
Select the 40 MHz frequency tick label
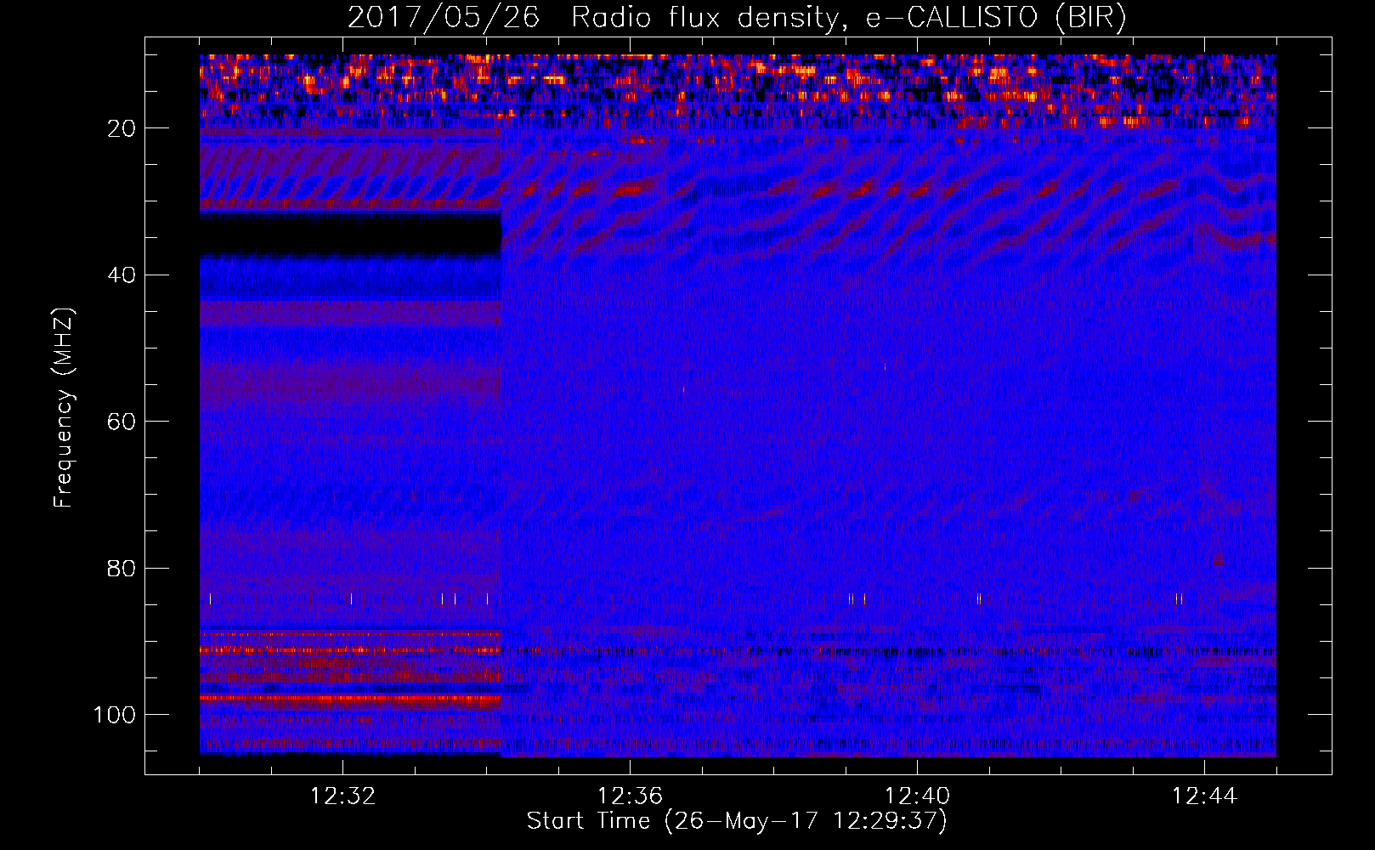[x=122, y=275]
